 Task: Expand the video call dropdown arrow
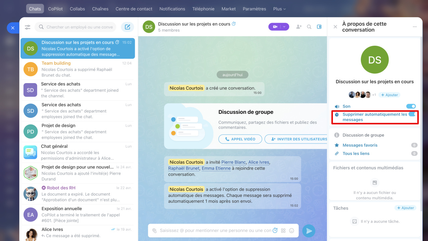285,27
